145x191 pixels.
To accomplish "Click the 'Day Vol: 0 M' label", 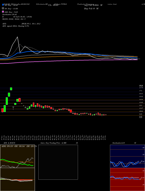I will pyautogui.click(x=91, y=8).
